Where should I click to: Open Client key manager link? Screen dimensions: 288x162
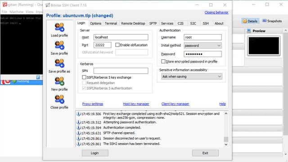175,104
